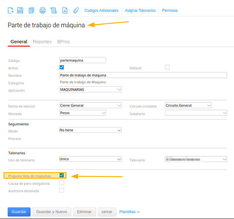Toggle the Activo checkbox
The width and height of the screenshot is (234, 219).
[x=62, y=67]
